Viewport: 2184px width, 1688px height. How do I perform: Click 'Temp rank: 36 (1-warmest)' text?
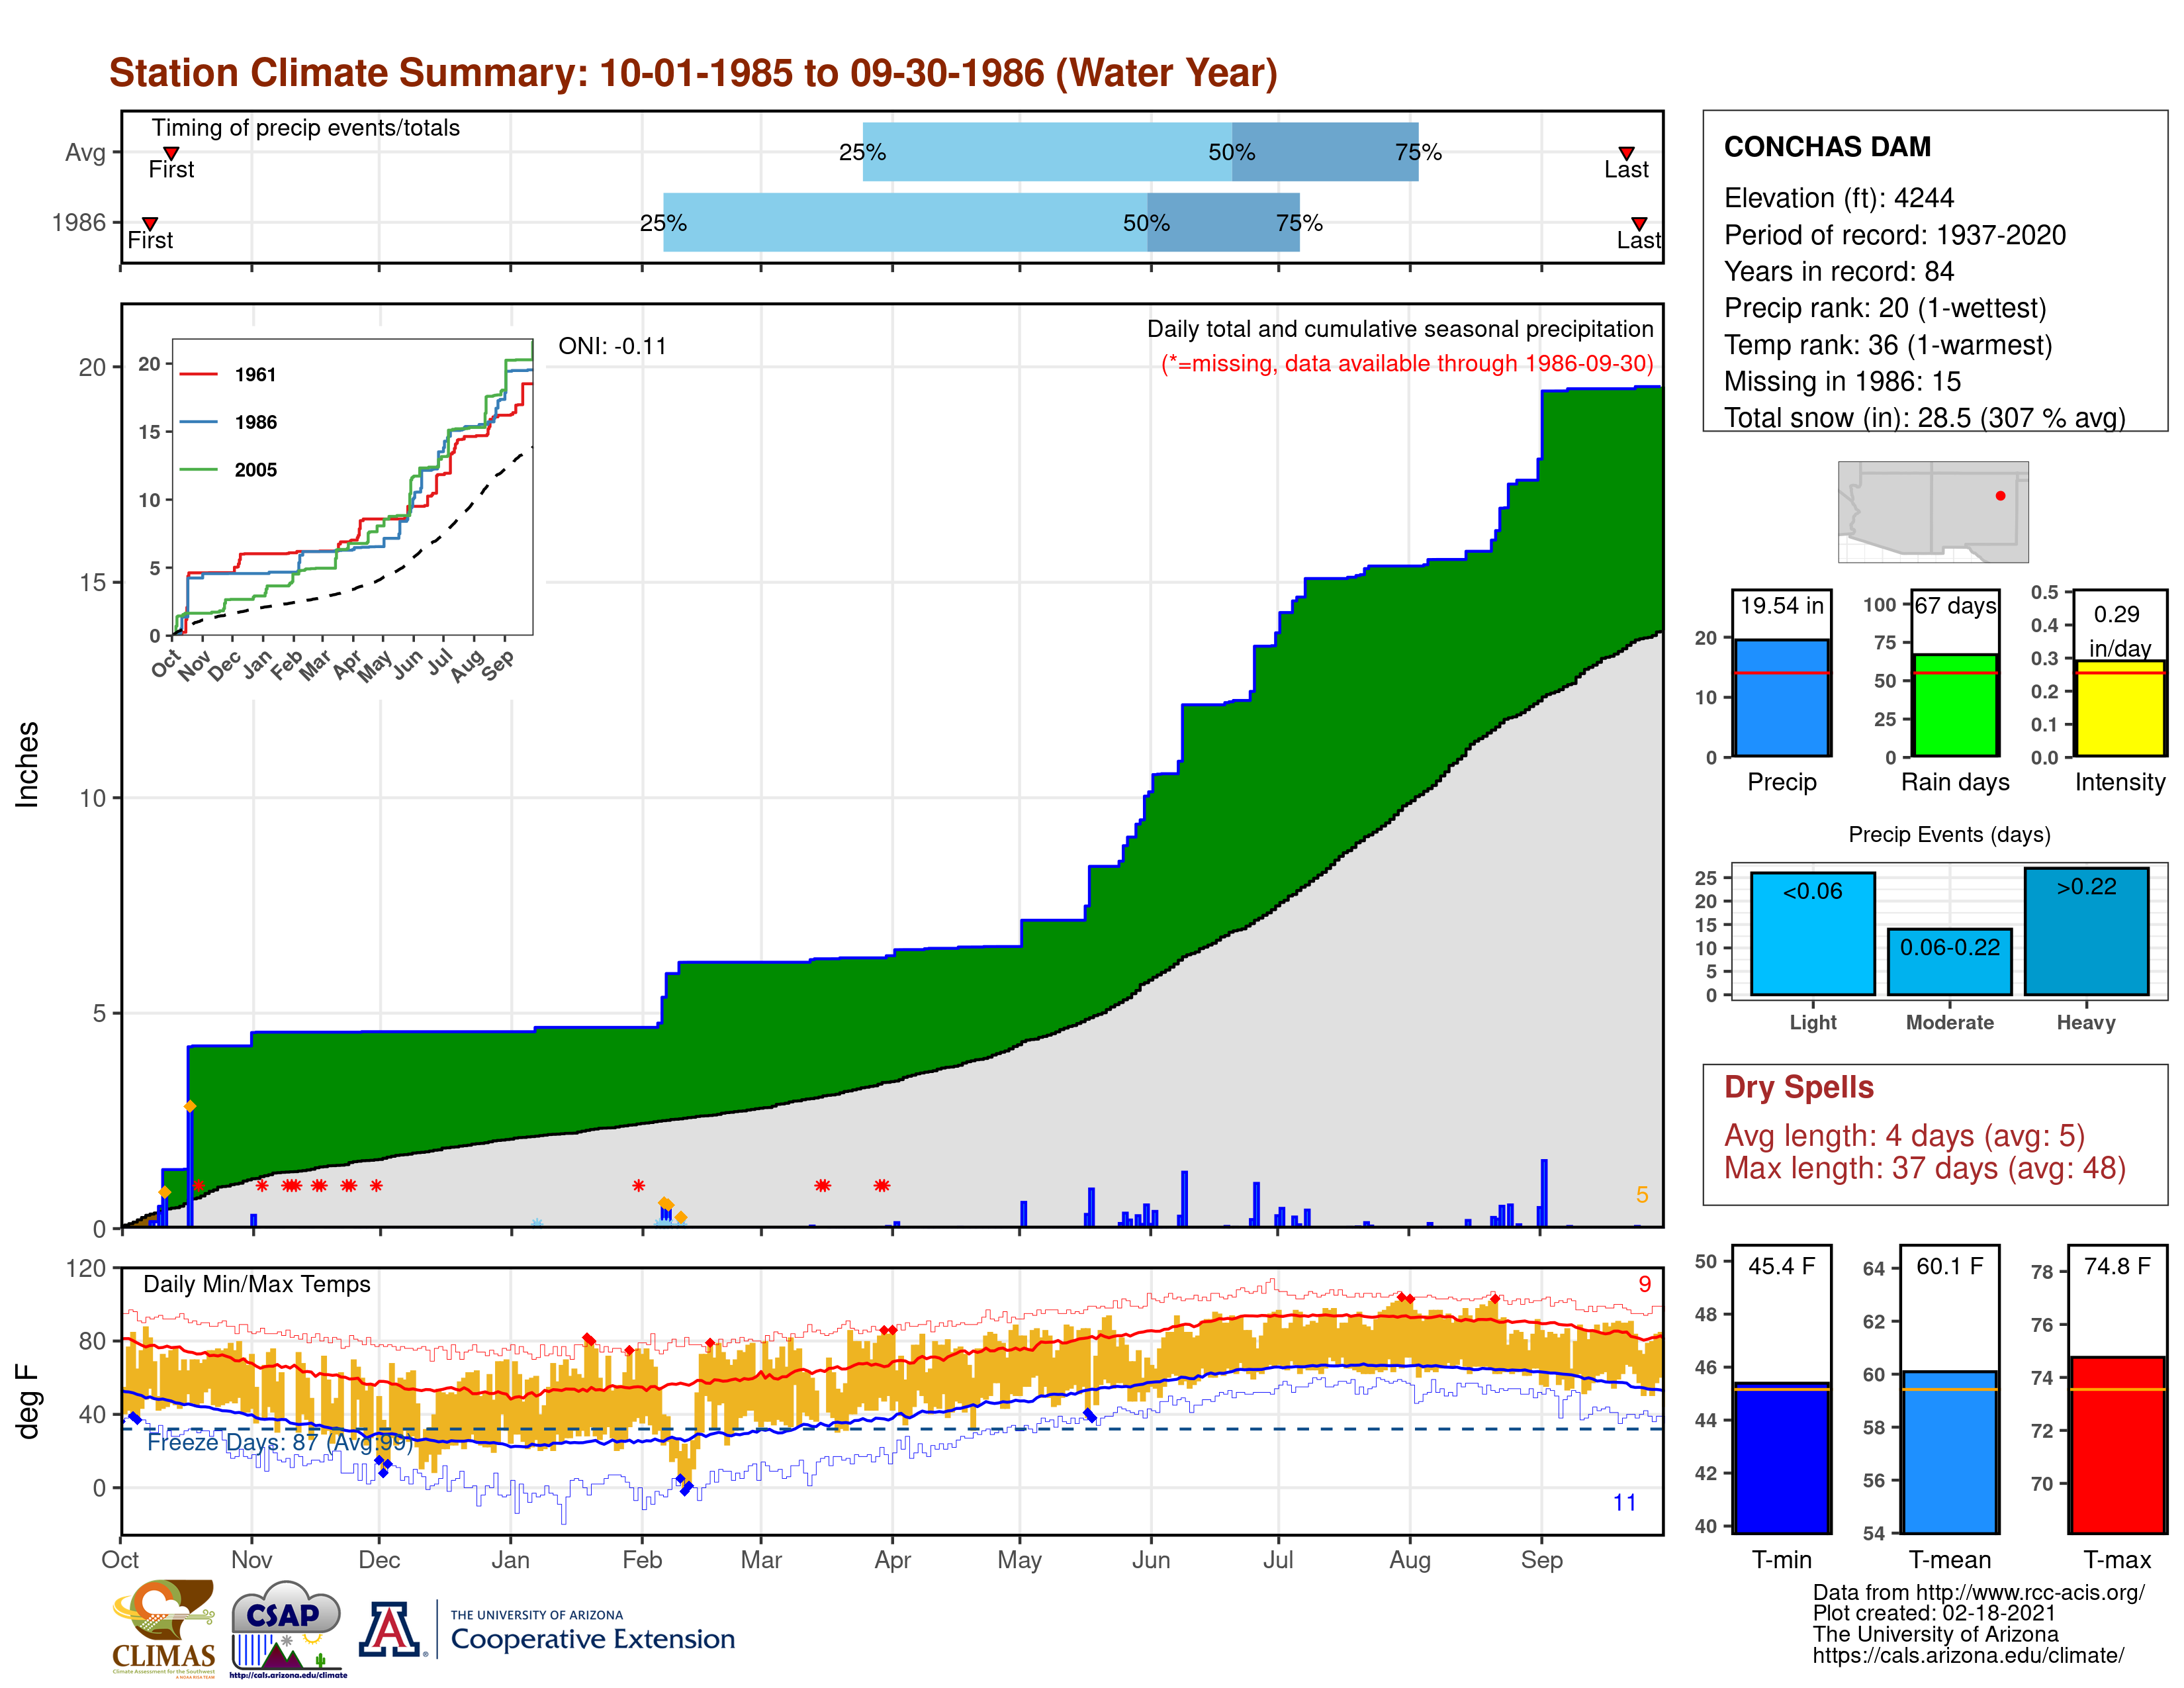point(1887,345)
